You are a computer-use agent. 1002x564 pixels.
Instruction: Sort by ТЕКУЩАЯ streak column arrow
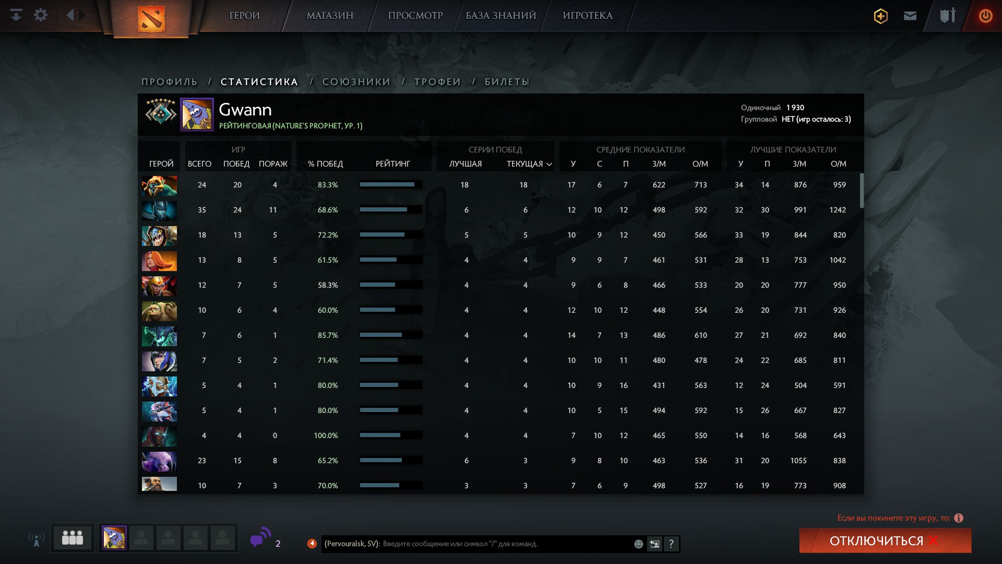pyautogui.click(x=549, y=164)
